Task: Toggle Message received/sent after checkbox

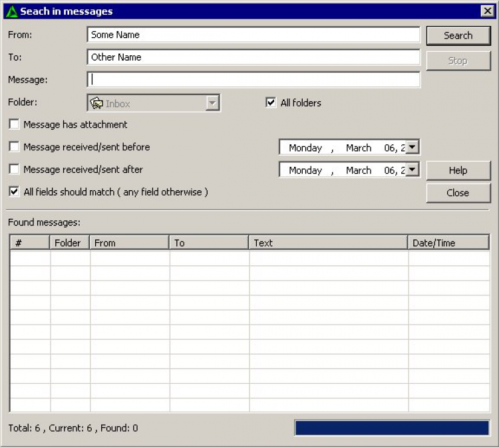Action: [x=14, y=170]
